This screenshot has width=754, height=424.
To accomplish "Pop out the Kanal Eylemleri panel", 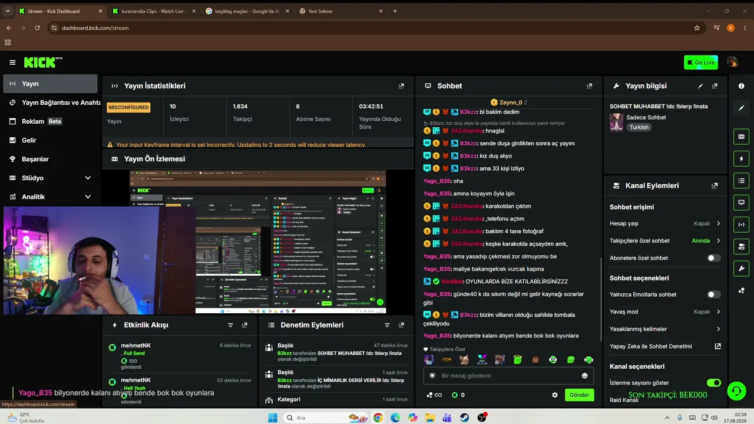I will tap(715, 185).
